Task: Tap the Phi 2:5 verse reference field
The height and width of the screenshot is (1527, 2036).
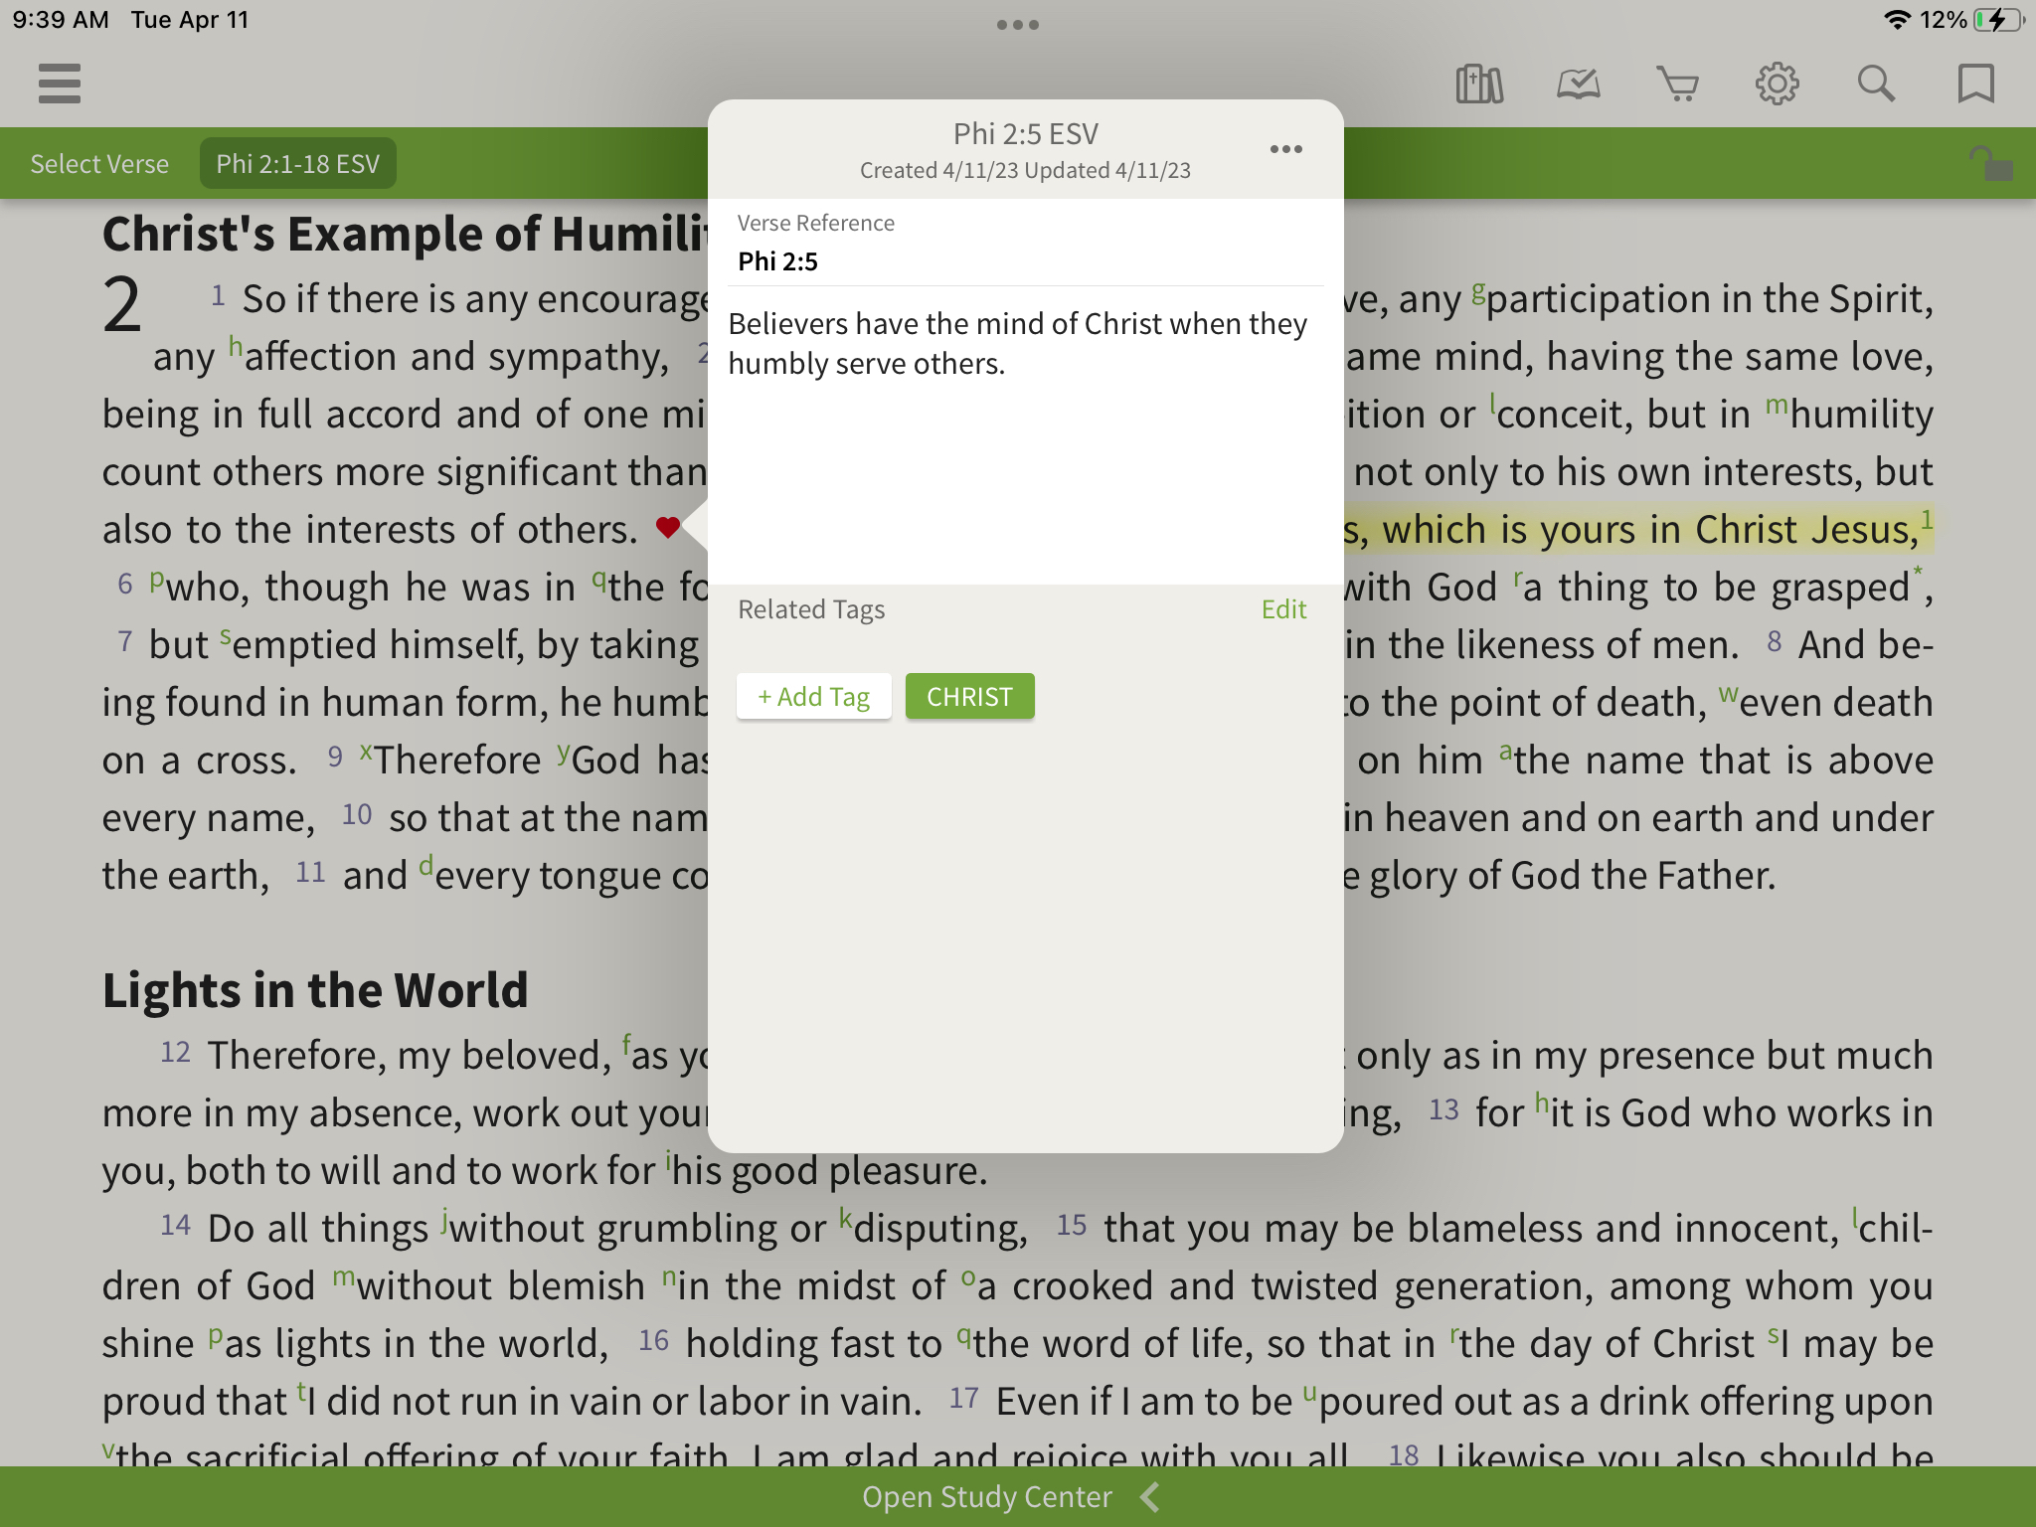Action: (777, 261)
